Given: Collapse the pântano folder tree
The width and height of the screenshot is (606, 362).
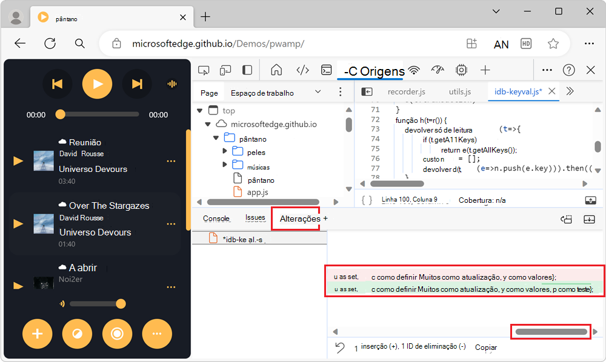Looking at the screenshot, I should click(216, 137).
